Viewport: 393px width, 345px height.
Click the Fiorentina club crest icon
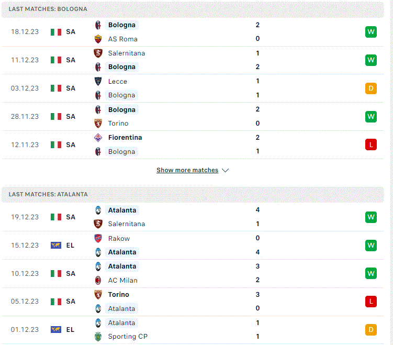point(98,137)
